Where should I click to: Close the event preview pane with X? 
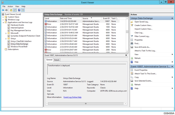click(126, 55)
